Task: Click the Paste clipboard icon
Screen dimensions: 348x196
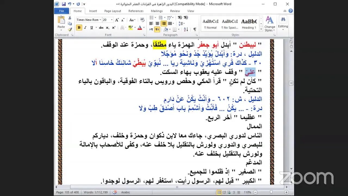Action: 61,20
